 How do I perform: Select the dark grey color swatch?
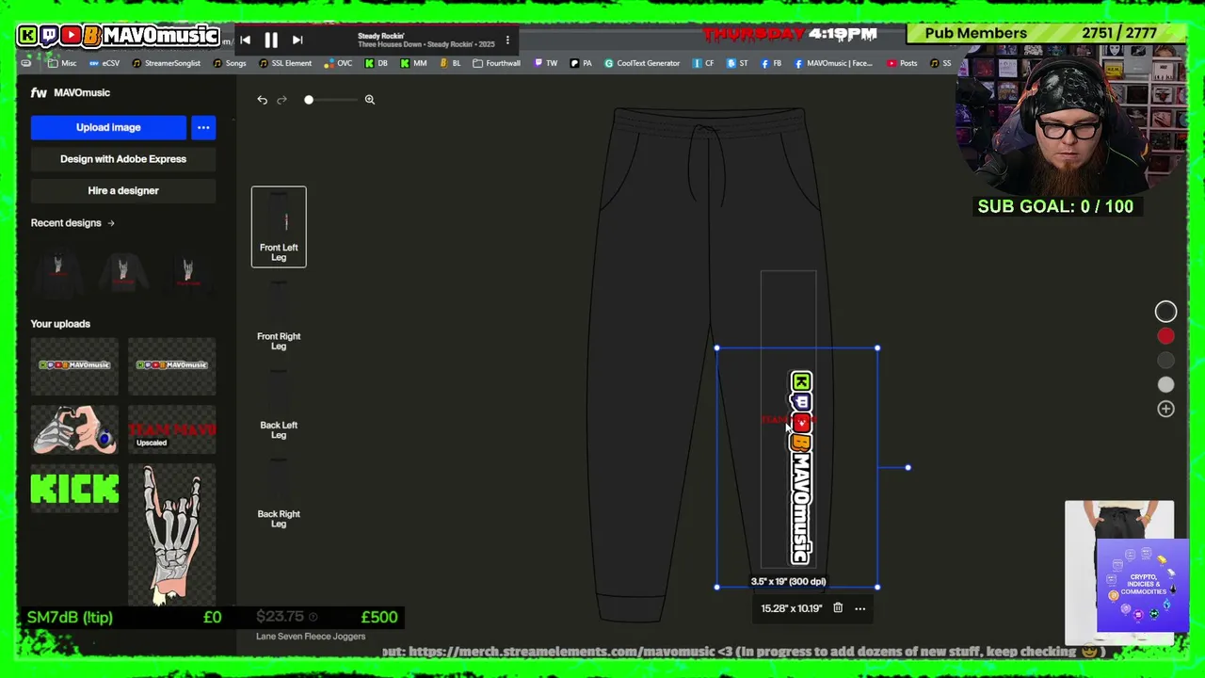click(1165, 361)
